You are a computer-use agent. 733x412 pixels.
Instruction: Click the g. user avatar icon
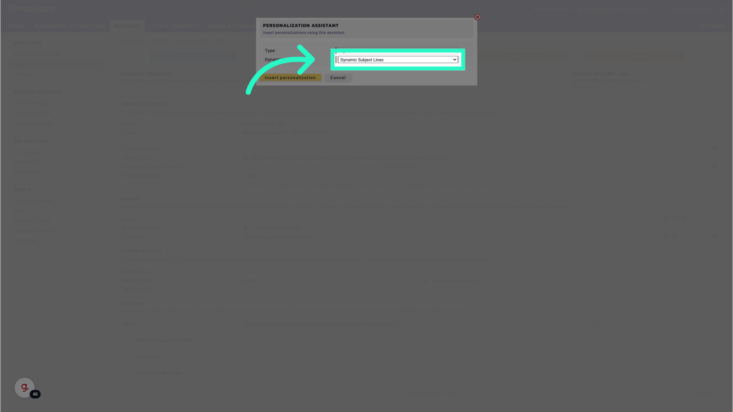pyautogui.click(x=25, y=387)
